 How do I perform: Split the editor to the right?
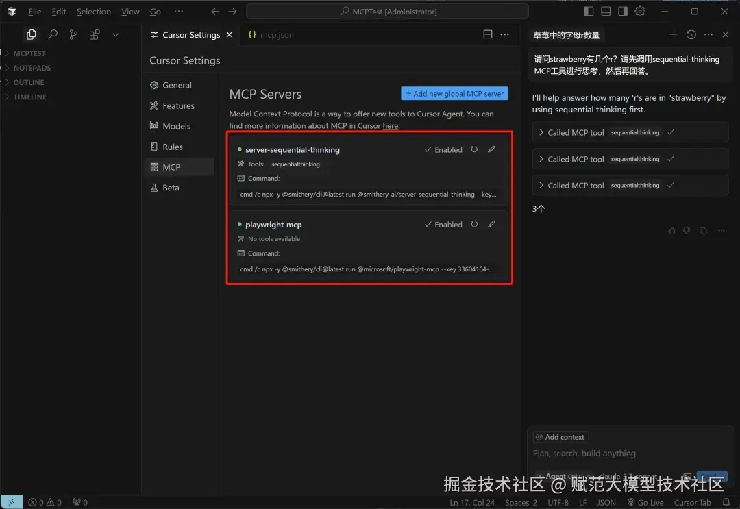pyautogui.click(x=488, y=34)
